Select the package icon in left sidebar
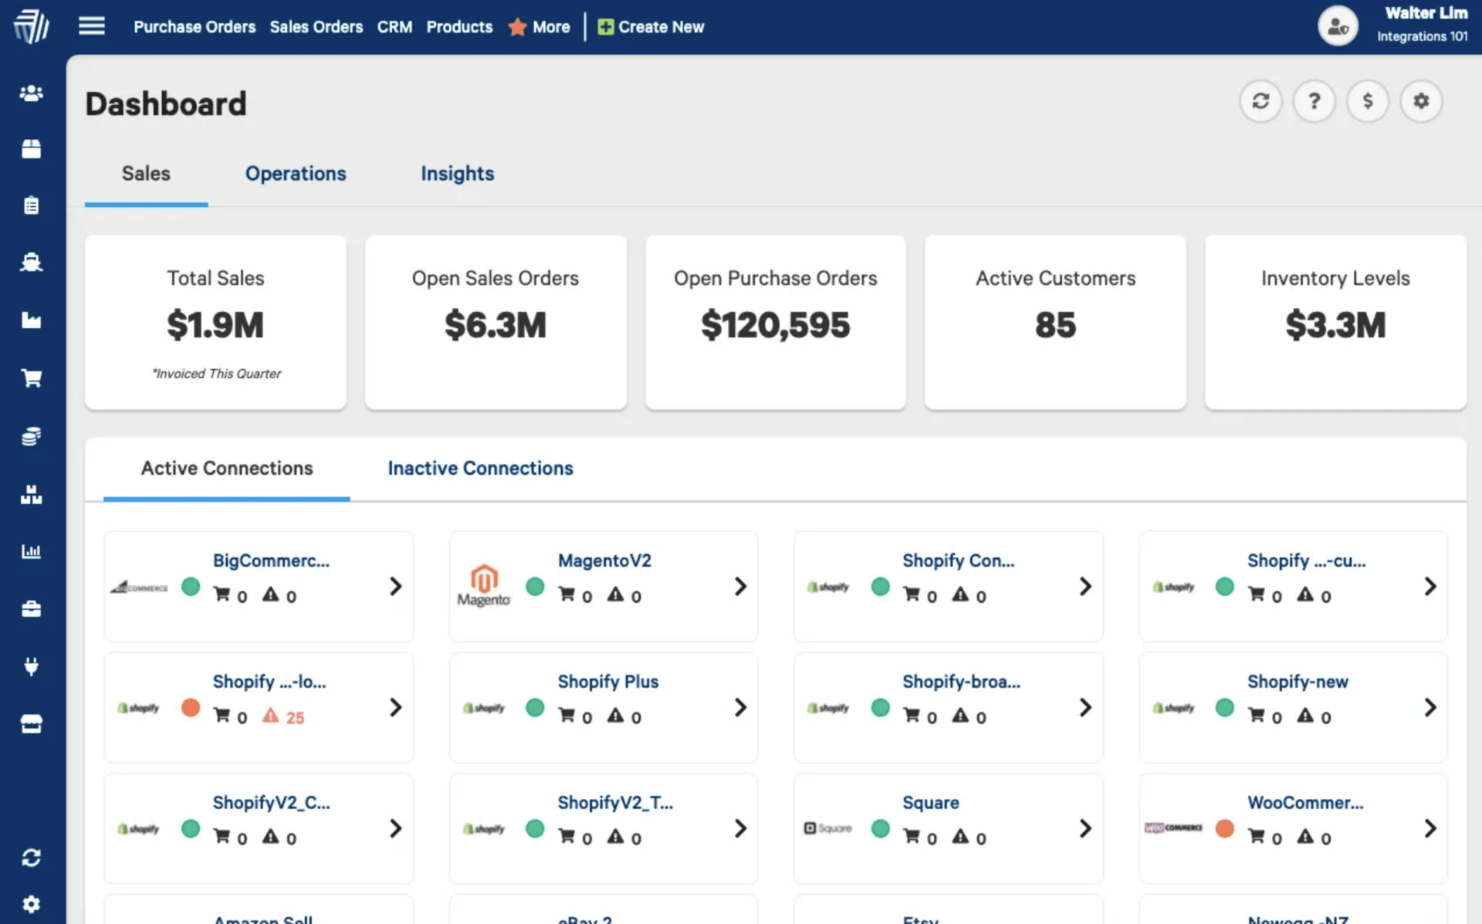Screen dimensions: 1482x924 31,149
